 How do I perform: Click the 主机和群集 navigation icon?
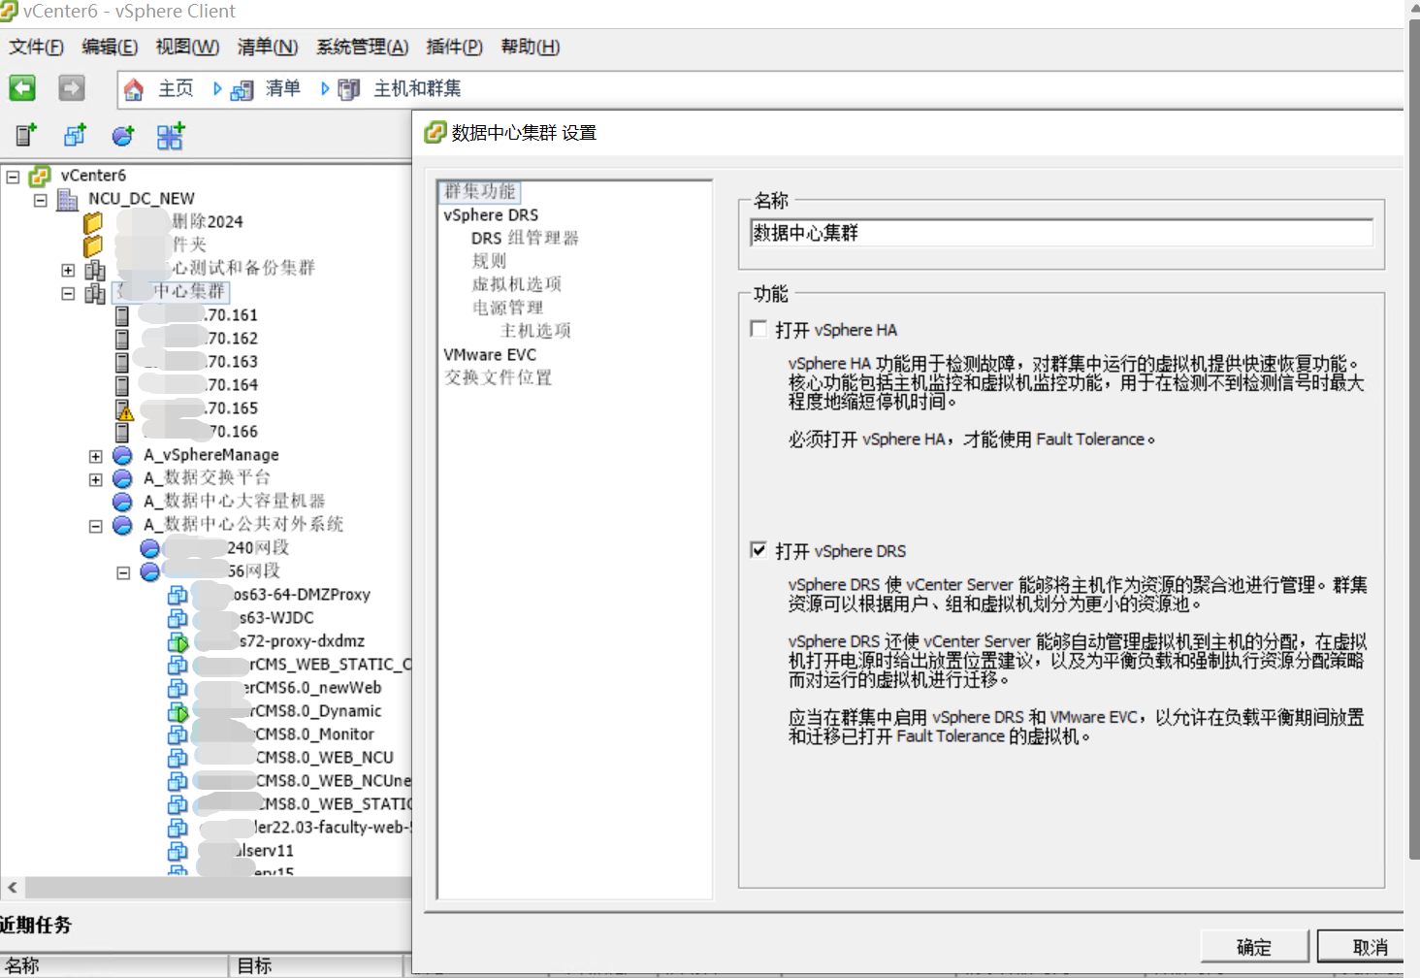click(347, 88)
